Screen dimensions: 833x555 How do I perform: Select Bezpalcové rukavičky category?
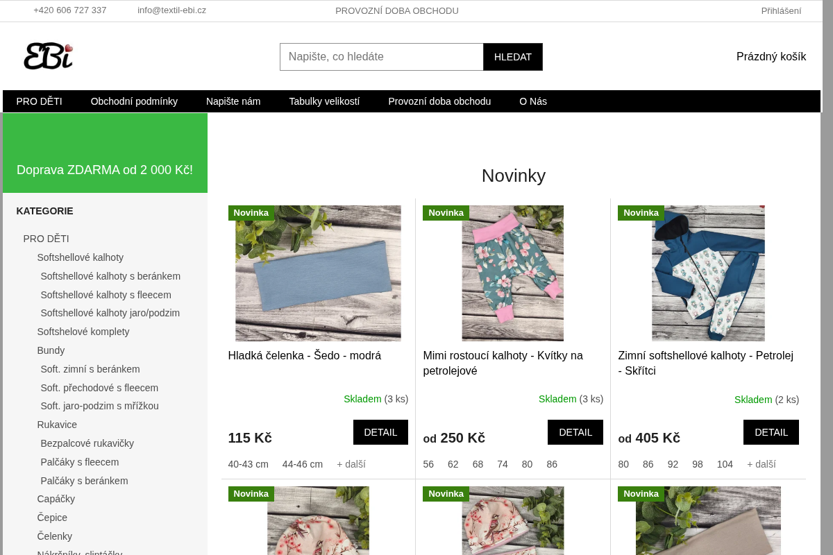click(x=87, y=443)
